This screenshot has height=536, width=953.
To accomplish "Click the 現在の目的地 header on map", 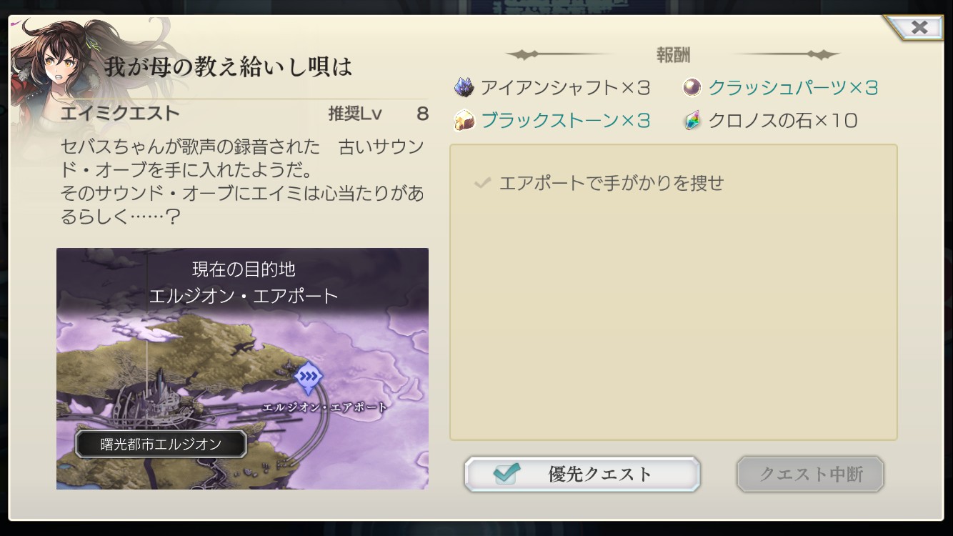I will 244,269.
